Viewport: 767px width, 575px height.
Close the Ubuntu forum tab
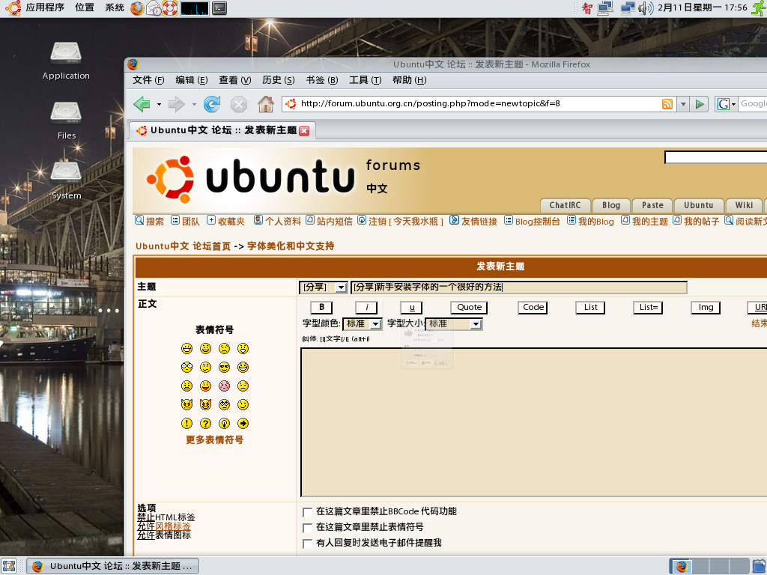click(304, 130)
